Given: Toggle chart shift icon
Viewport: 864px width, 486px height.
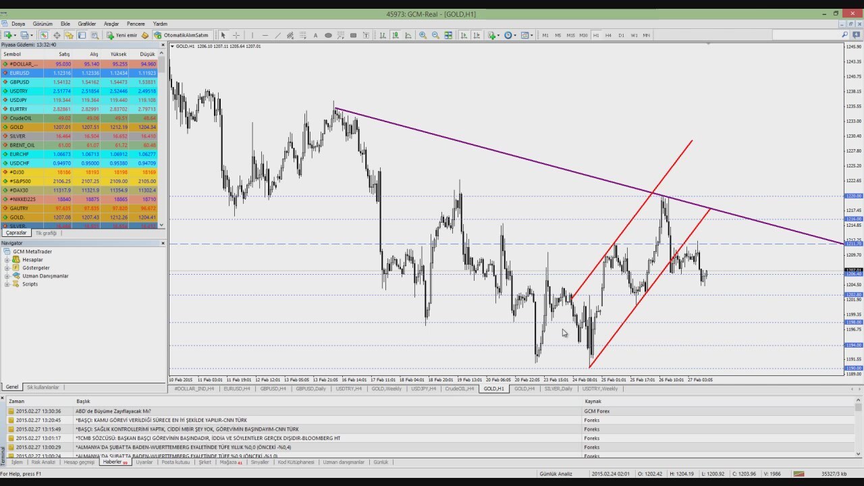Looking at the screenshot, I should tap(477, 35).
